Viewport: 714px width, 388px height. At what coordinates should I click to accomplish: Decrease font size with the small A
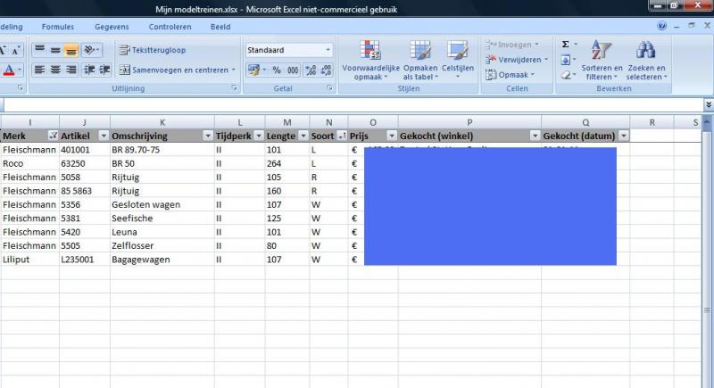tap(15, 51)
